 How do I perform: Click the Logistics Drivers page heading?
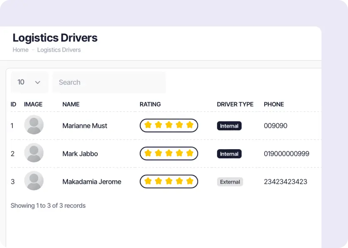tap(55, 38)
